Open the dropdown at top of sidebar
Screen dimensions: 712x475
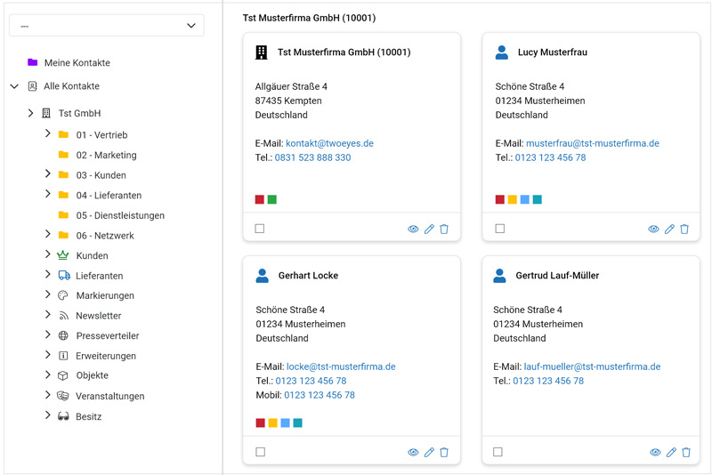coord(107,26)
